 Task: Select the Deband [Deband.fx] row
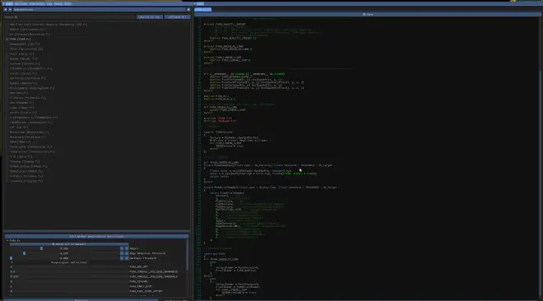(x=23, y=83)
